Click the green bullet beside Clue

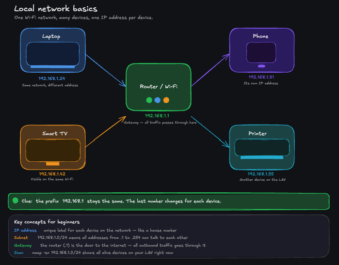click(x=15, y=201)
